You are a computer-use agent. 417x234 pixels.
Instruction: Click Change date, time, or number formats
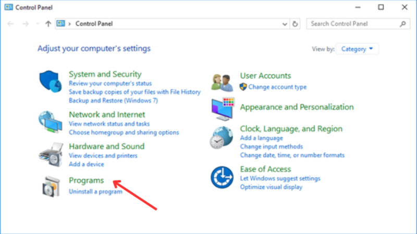click(x=292, y=155)
